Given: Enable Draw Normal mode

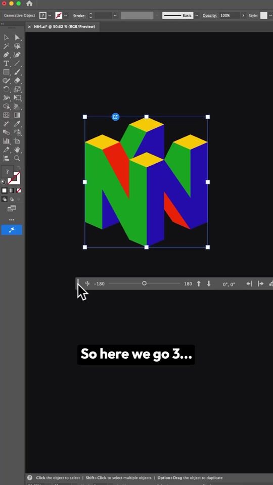Looking at the screenshot, I should click(x=5, y=200).
